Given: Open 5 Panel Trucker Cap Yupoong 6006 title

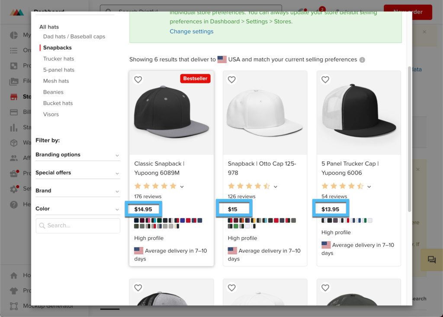Looking at the screenshot, I should point(350,168).
